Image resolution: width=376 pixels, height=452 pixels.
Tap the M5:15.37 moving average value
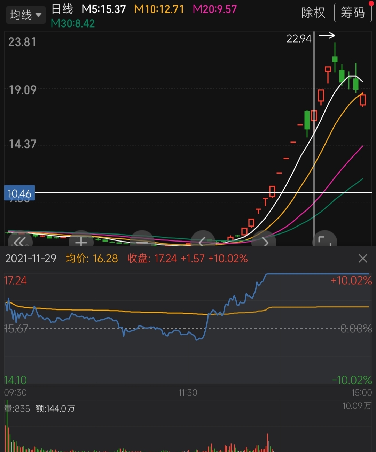104,9
